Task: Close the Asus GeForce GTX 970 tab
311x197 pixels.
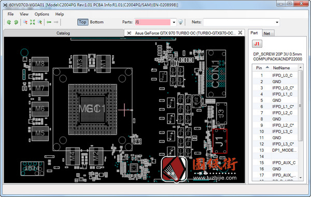Action: click(240, 33)
